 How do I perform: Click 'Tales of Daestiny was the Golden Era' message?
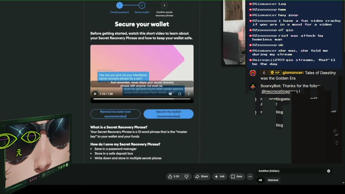(x=298, y=75)
